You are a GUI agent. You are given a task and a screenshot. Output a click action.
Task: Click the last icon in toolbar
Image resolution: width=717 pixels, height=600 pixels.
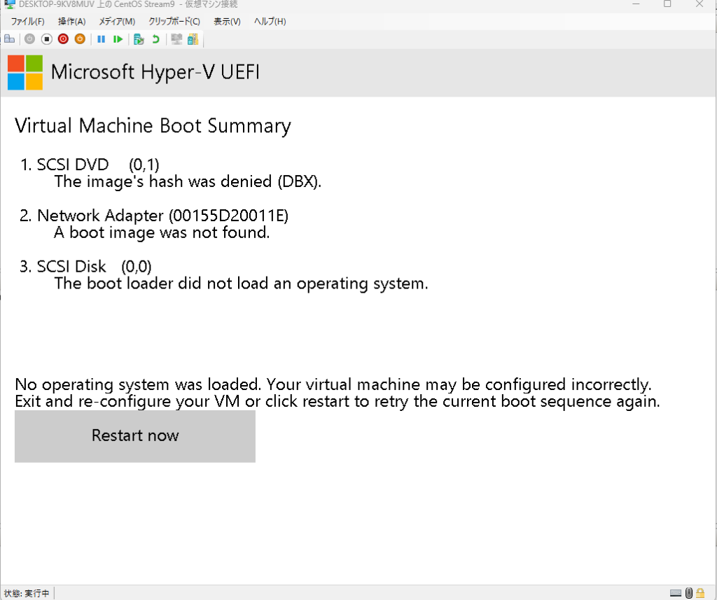(193, 39)
